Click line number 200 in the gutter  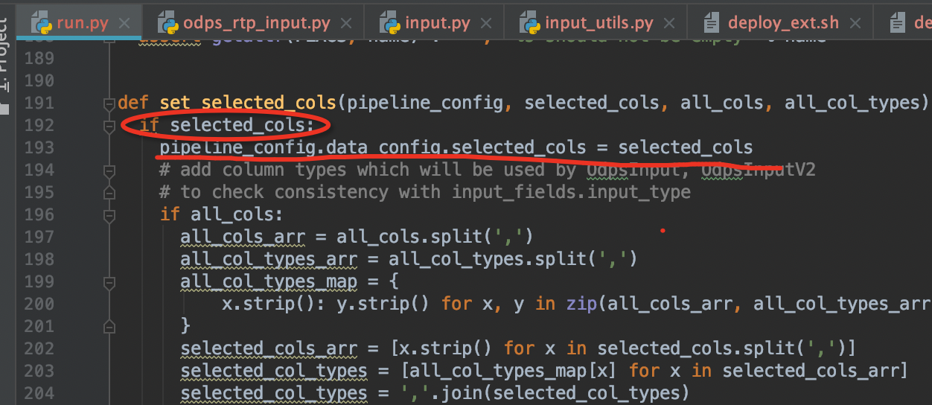[39, 304]
